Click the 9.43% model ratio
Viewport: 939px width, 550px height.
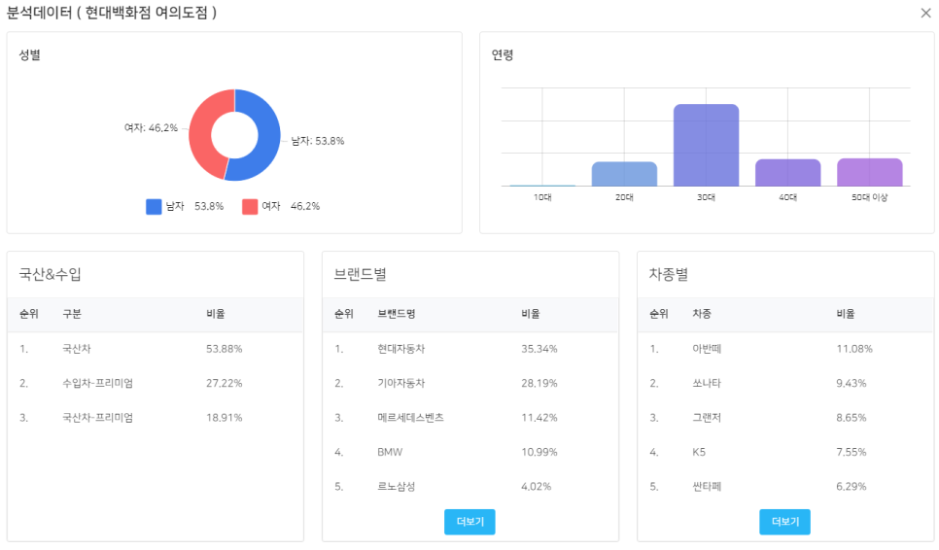851,384
